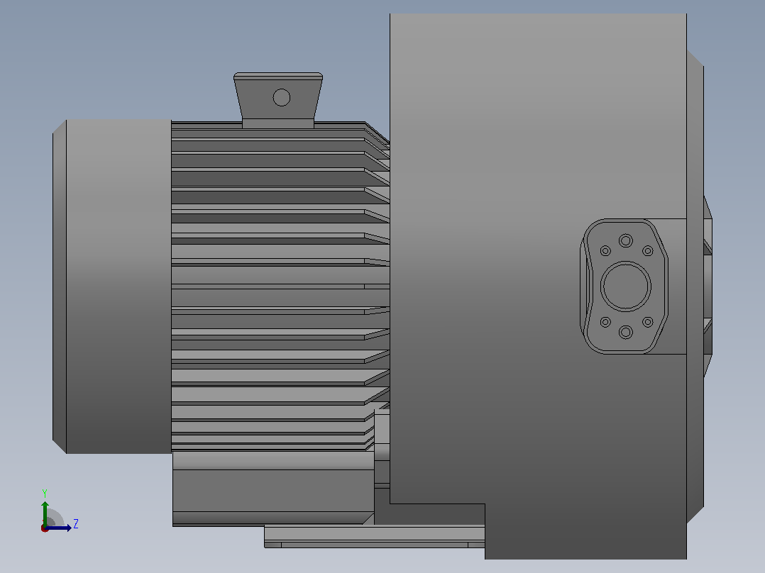Select the large central bore of the flange

pos(625,286)
